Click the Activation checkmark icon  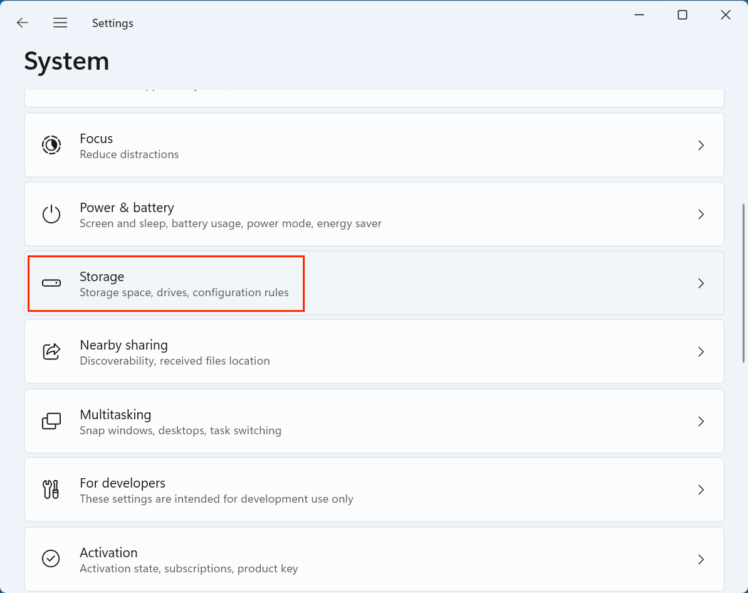(51, 558)
